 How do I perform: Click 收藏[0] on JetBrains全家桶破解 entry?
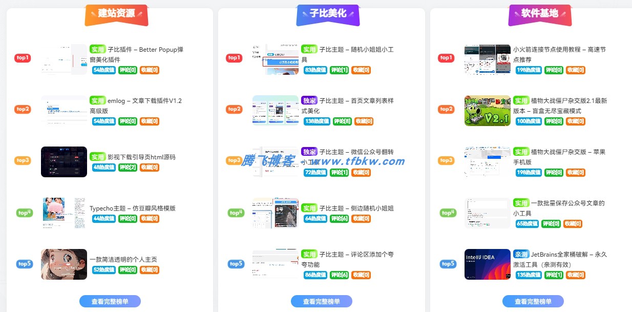[x=575, y=275]
